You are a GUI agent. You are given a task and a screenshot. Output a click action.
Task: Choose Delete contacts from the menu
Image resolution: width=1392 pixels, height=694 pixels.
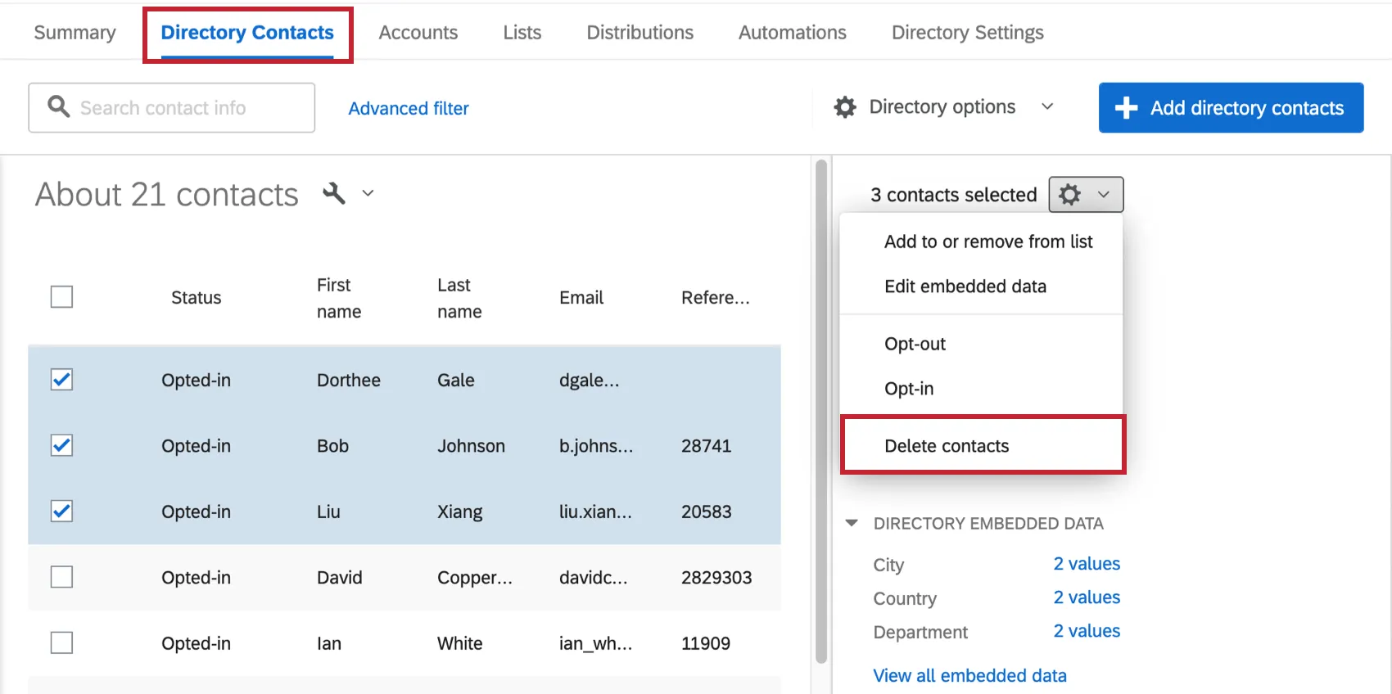pos(947,446)
